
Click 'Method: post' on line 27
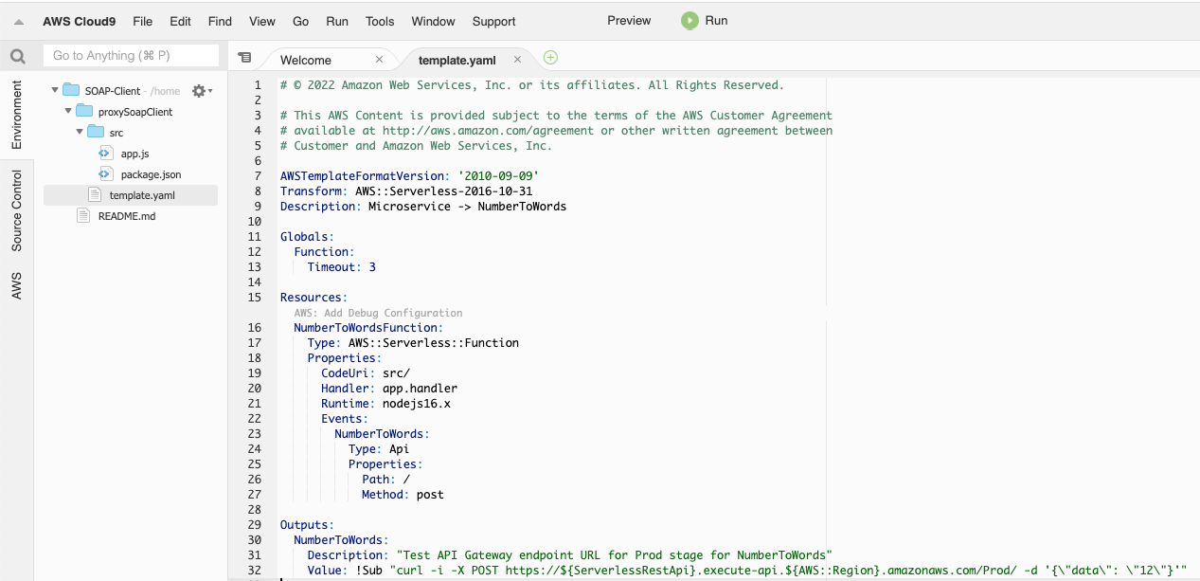pyautogui.click(x=403, y=495)
